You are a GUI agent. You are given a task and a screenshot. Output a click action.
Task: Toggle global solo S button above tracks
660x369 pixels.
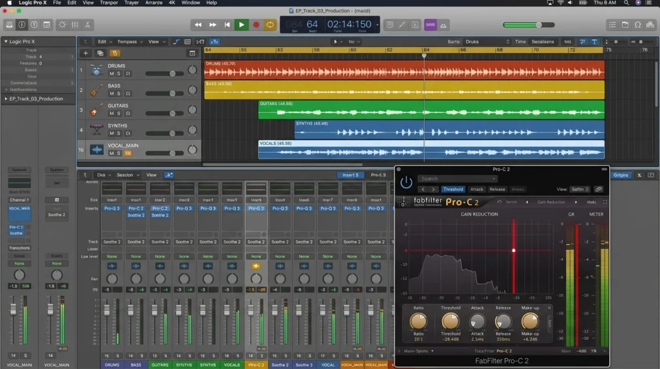[x=115, y=53]
